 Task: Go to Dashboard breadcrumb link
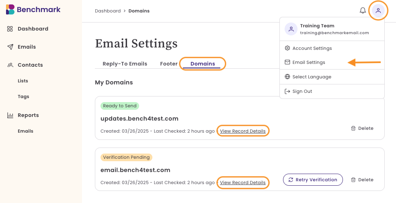click(108, 11)
